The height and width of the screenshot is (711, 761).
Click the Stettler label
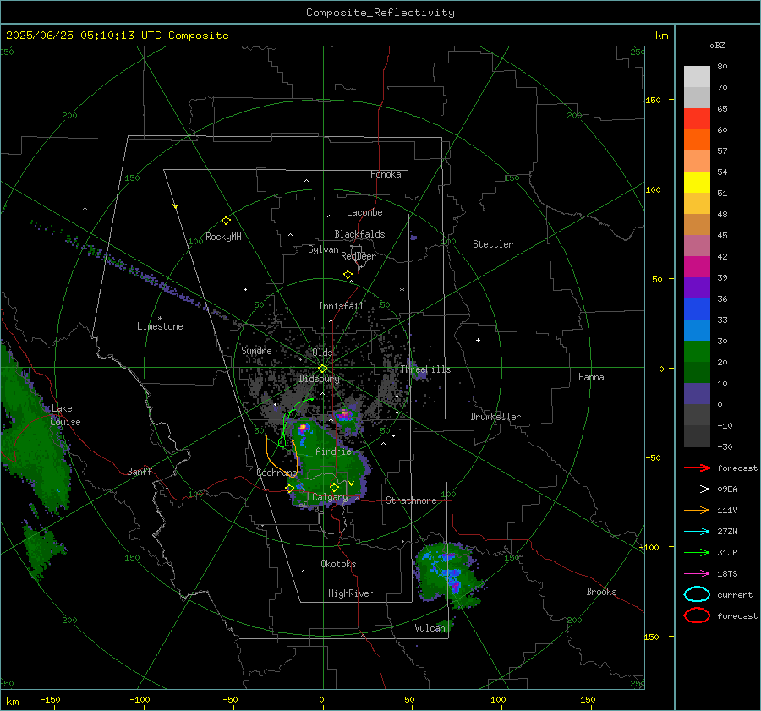tap(493, 244)
